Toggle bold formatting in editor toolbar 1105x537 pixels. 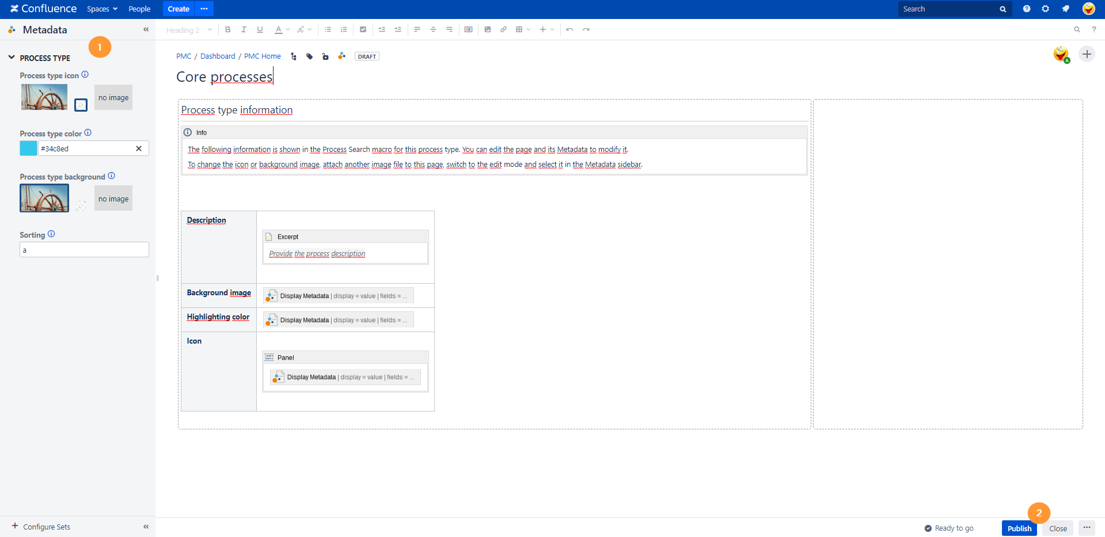228,29
